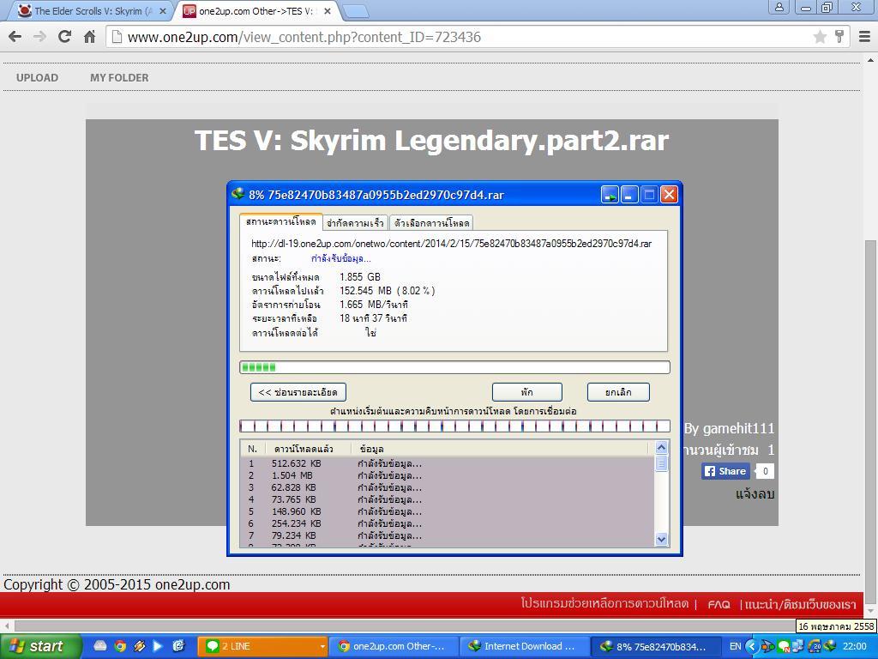878x659 pixels.
Task: Open the Chrome home page
Action: pos(89,37)
